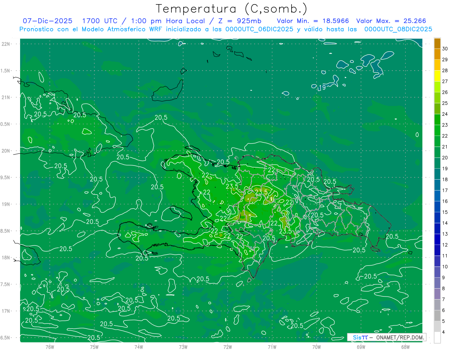Click the "17N" latitude axis label
The width and height of the screenshot is (455, 352).
coord(6,311)
